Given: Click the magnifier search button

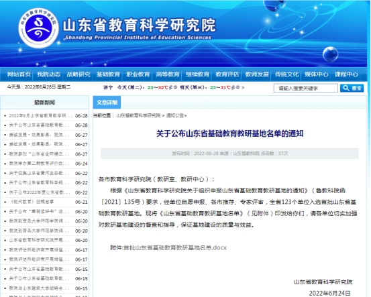Looking at the screenshot, I should point(352,88).
